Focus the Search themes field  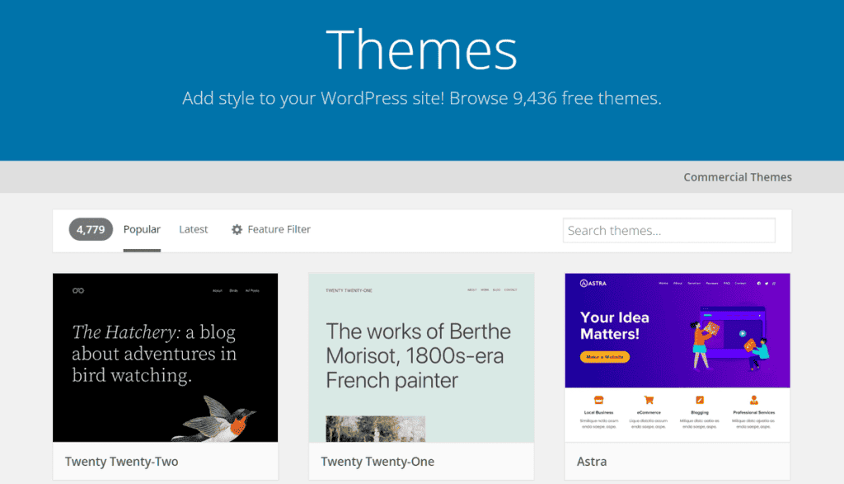click(669, 230)
